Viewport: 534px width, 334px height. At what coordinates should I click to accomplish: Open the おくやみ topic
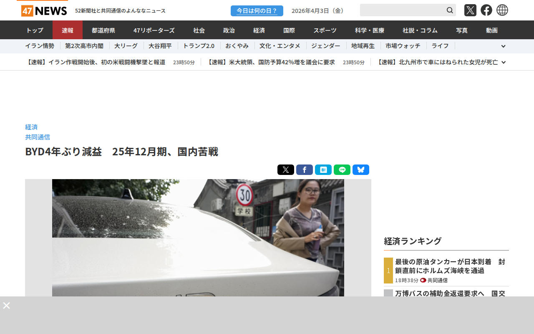237,46
